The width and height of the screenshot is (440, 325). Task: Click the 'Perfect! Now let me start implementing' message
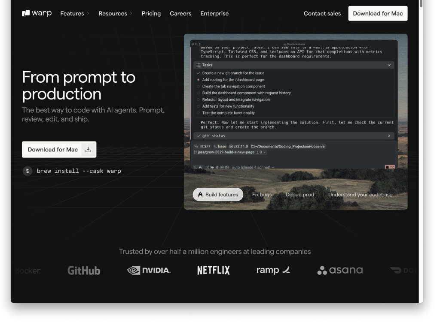[297, 125]
